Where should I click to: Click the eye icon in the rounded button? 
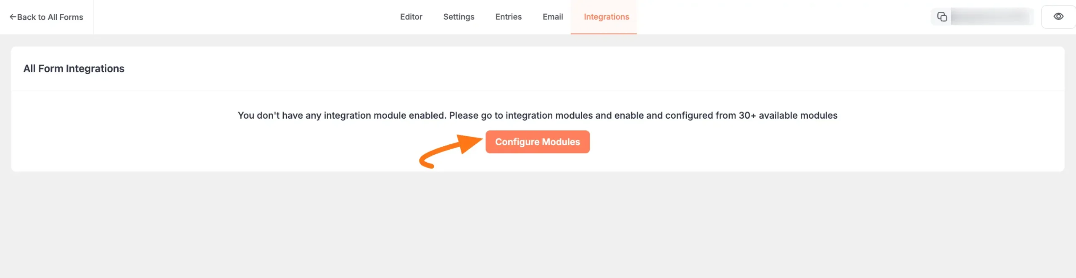[1059, 16]
